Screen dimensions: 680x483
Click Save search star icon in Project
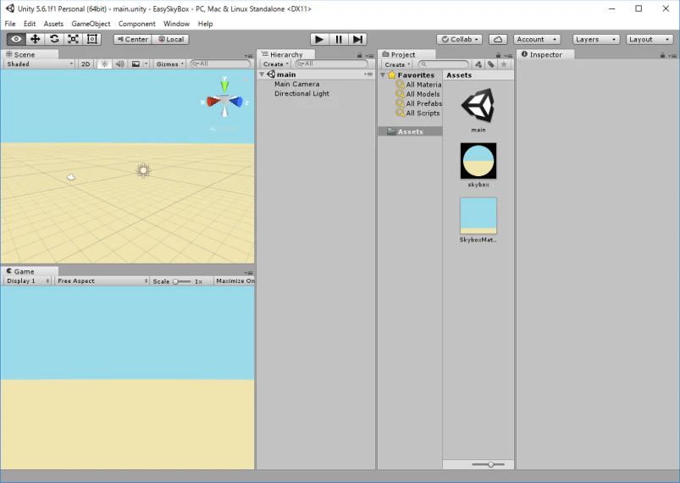coord(504,64)
